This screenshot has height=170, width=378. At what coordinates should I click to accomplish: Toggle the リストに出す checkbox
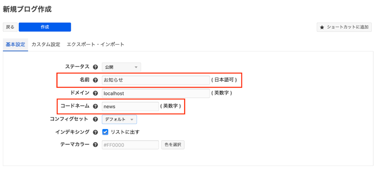point(105,132)
